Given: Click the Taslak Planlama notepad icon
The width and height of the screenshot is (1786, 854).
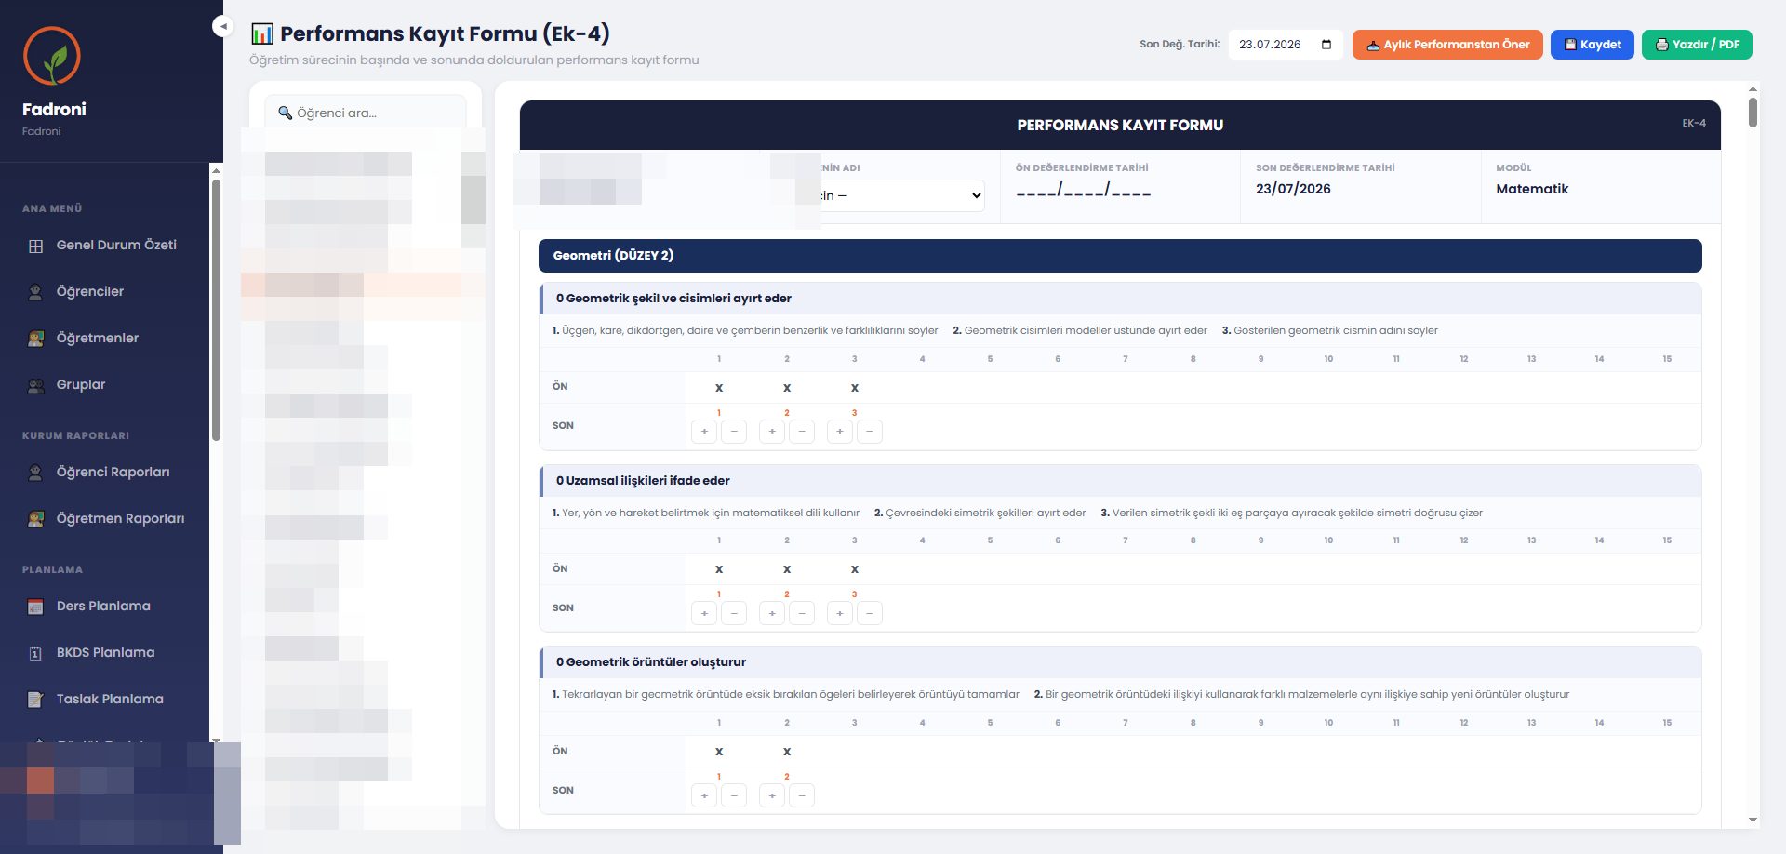Looking at the screenshot, I should pos(35,700).
